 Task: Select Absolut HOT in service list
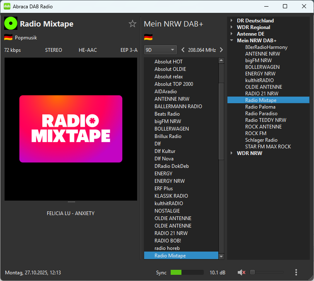169,62
